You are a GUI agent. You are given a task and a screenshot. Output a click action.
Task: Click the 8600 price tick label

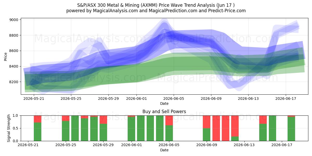pos(14,51)
